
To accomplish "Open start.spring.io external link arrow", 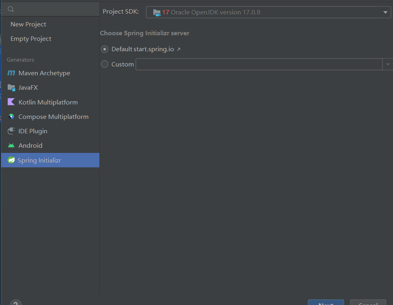I will (179, 49).
